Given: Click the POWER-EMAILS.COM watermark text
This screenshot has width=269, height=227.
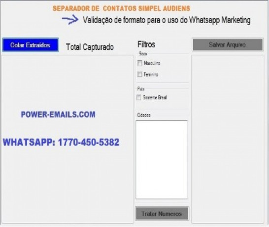Looking at the screenshot, I should point(58,114).
